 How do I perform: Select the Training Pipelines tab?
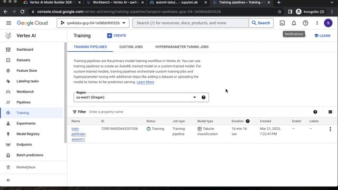tap(90, 47)
